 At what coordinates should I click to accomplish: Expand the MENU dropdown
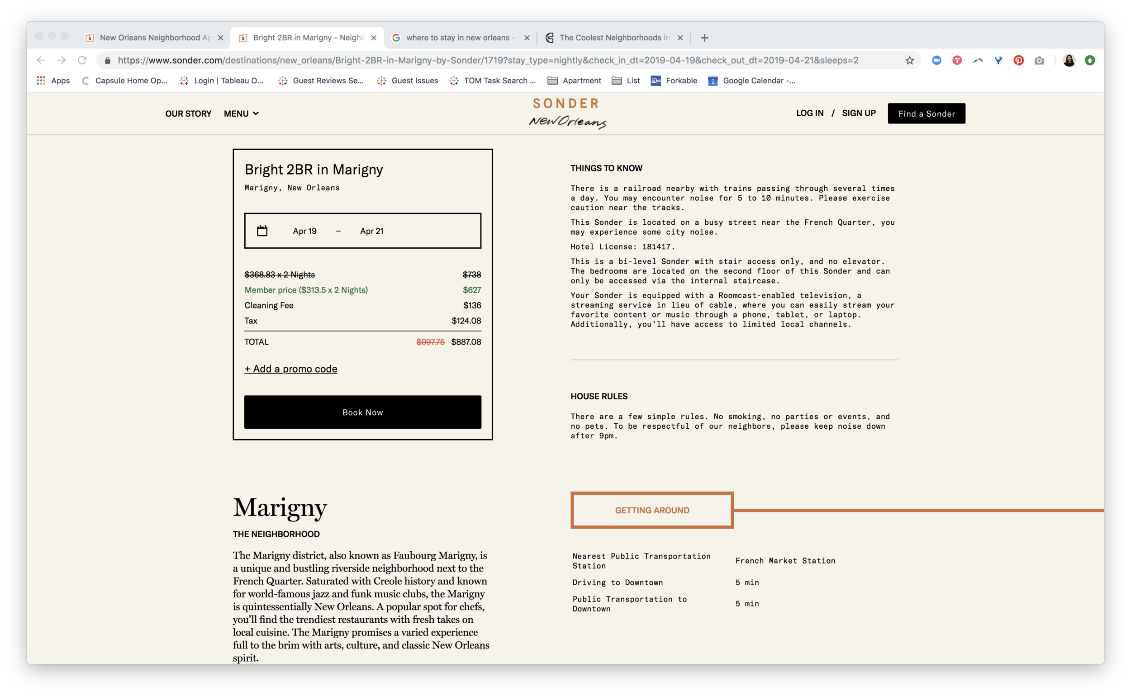[x=241, y=114]
